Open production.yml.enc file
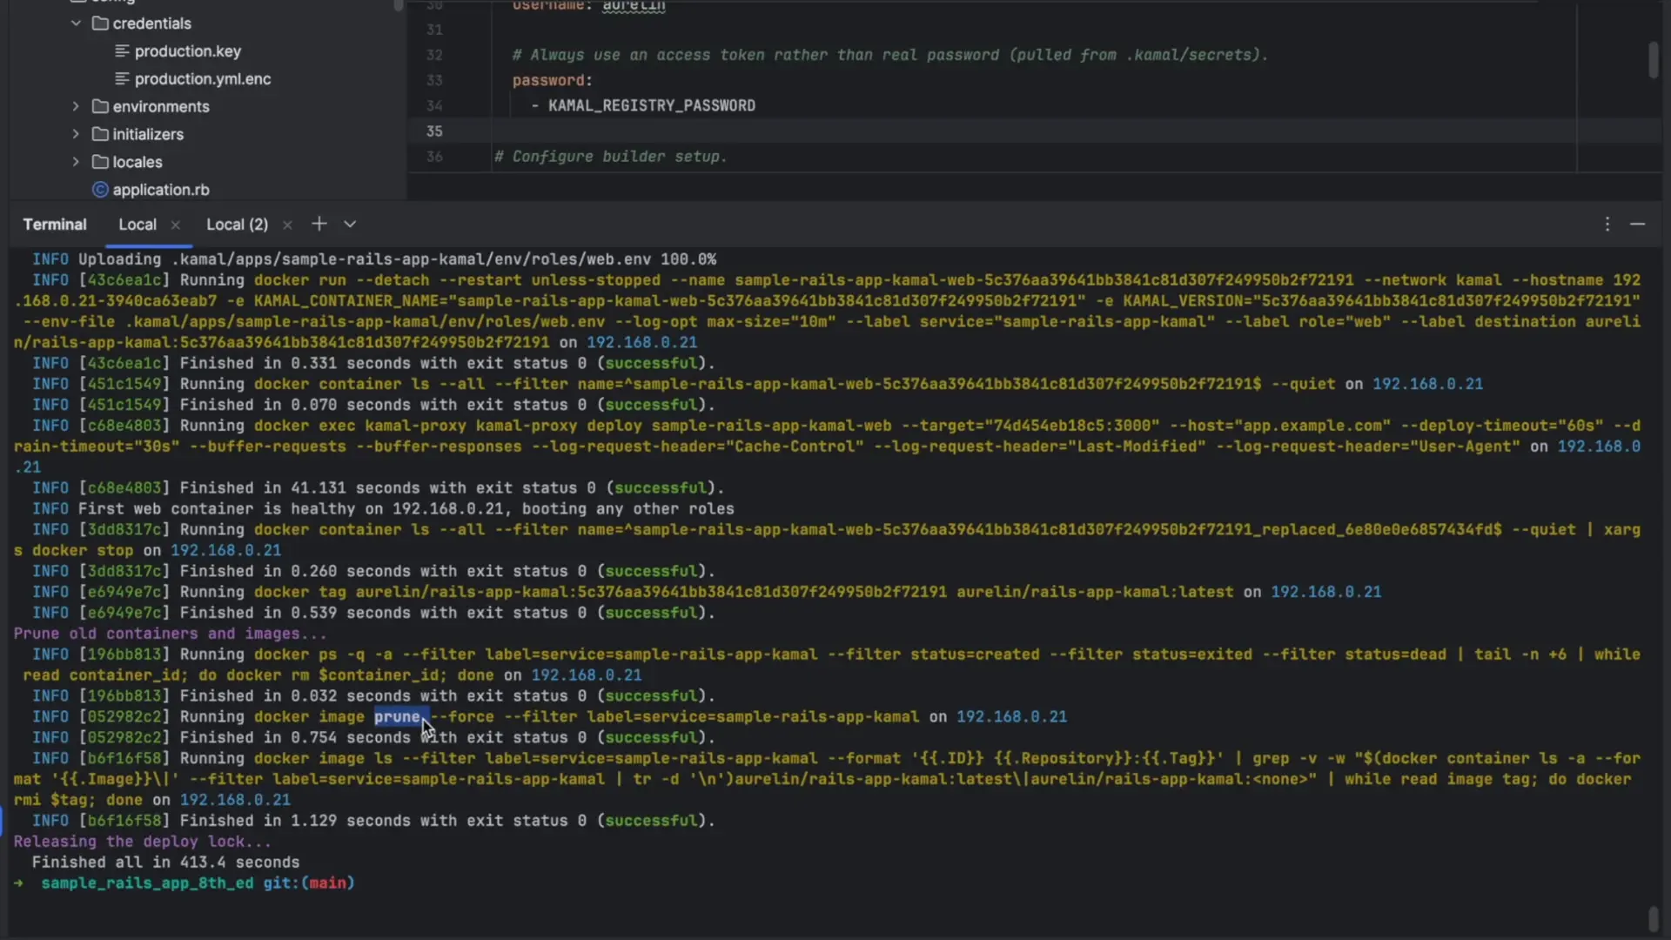 coord(203,79)
